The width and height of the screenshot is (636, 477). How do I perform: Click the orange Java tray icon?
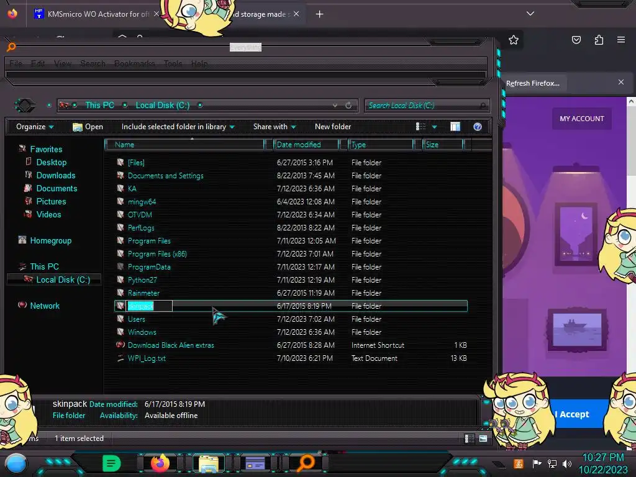click(x=518, y=463)
